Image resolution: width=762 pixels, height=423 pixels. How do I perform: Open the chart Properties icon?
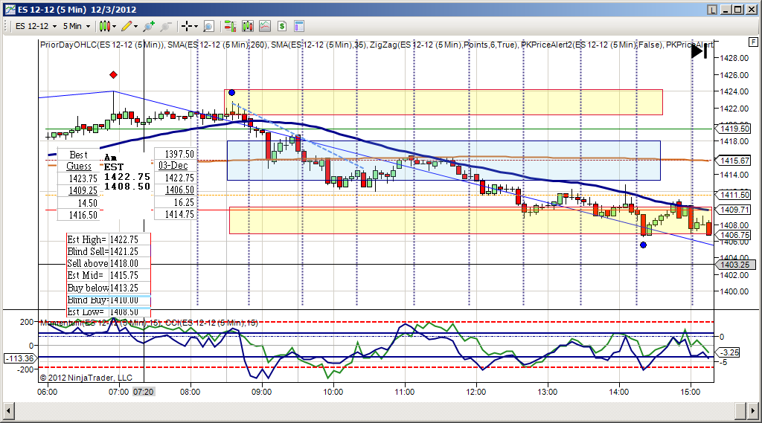[299, 26]
